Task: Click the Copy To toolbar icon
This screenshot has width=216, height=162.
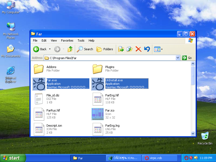Action: coord(130,49)
